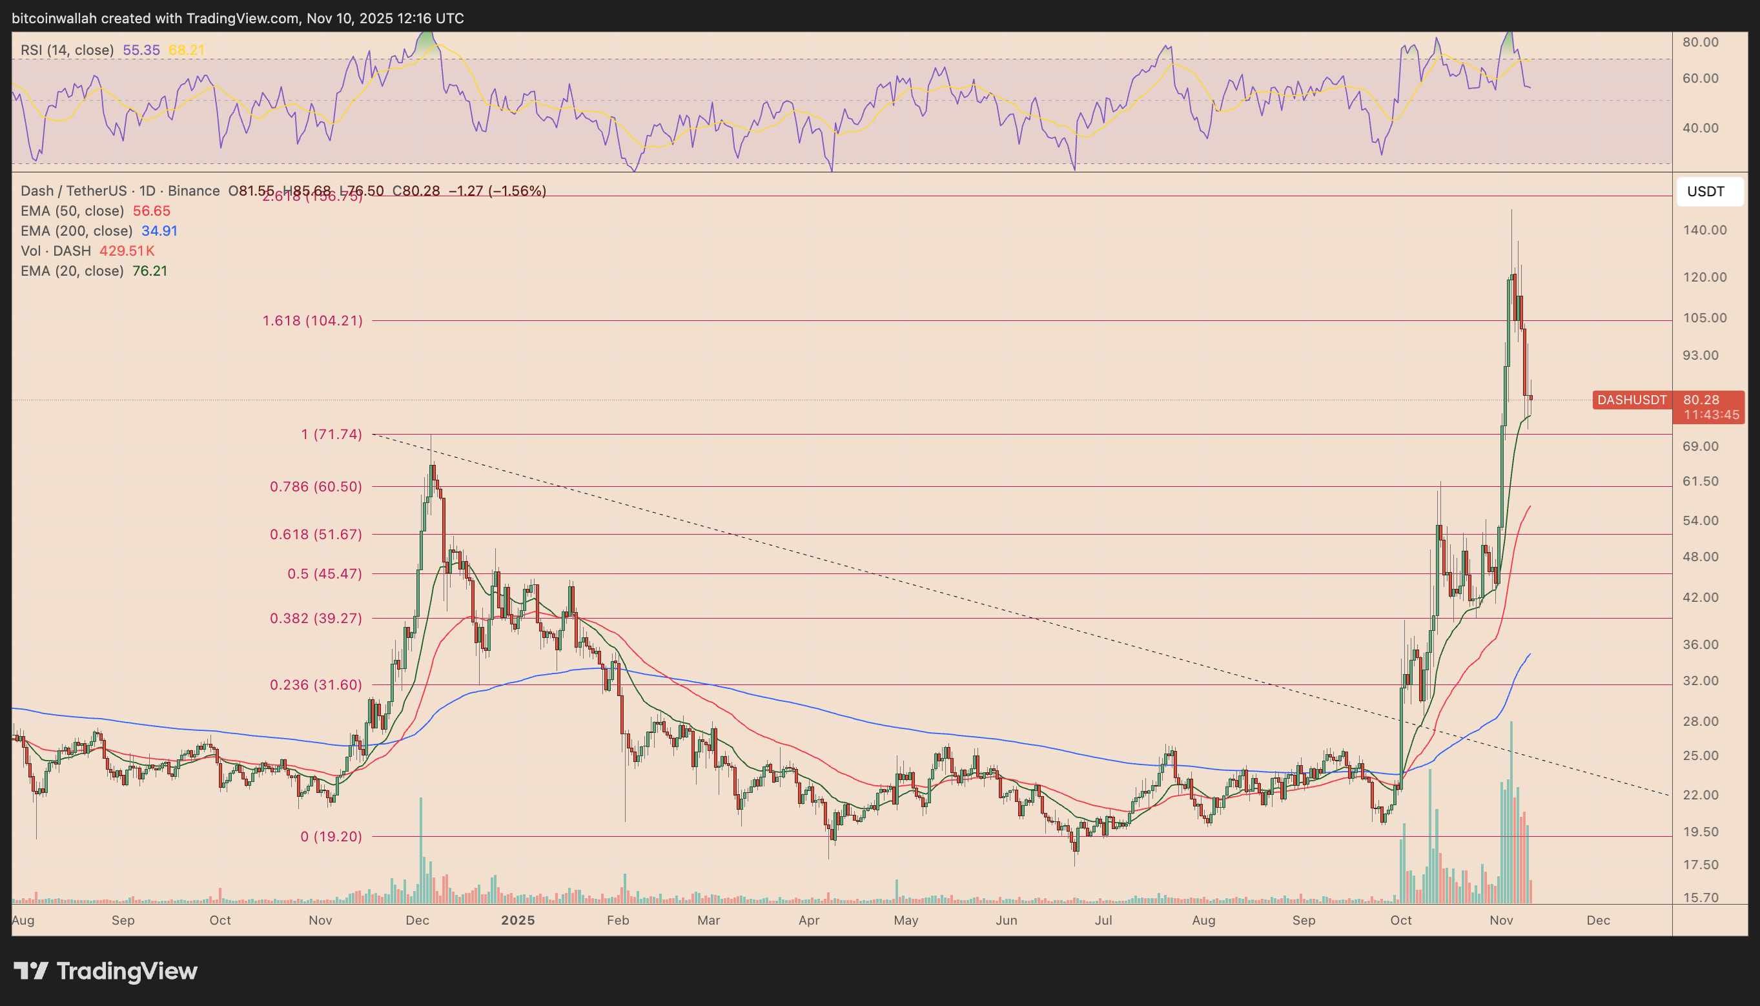Click the Binance exchange label
This screenshot has width=1760, height=1006.
point(194,190)
